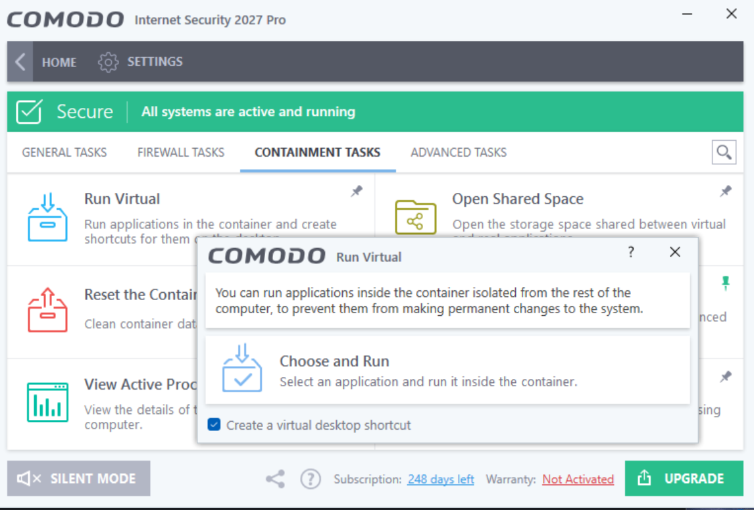Click the View Active Processes chart icon

(47, 402)
